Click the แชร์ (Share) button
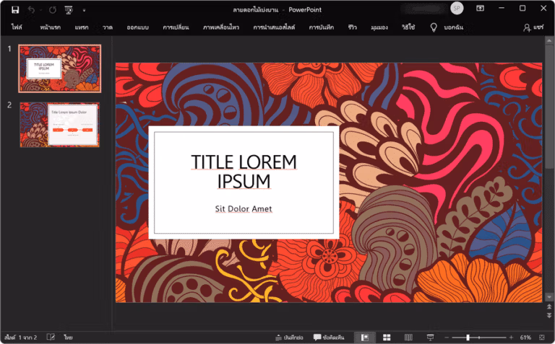 coord(533,27)
